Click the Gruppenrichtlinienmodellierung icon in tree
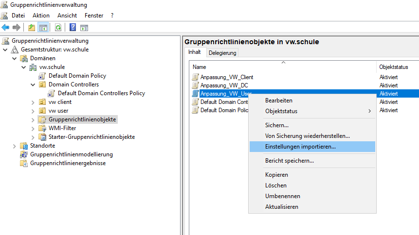This screenshot has height=235, width=419. (24, 154)
